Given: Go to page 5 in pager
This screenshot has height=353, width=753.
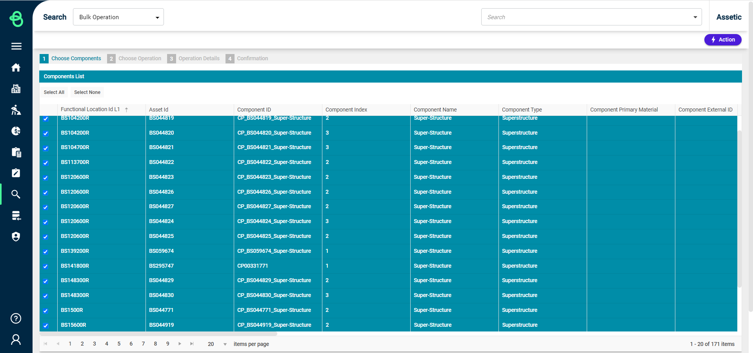Looking at the screenshot, I should 119,344.
